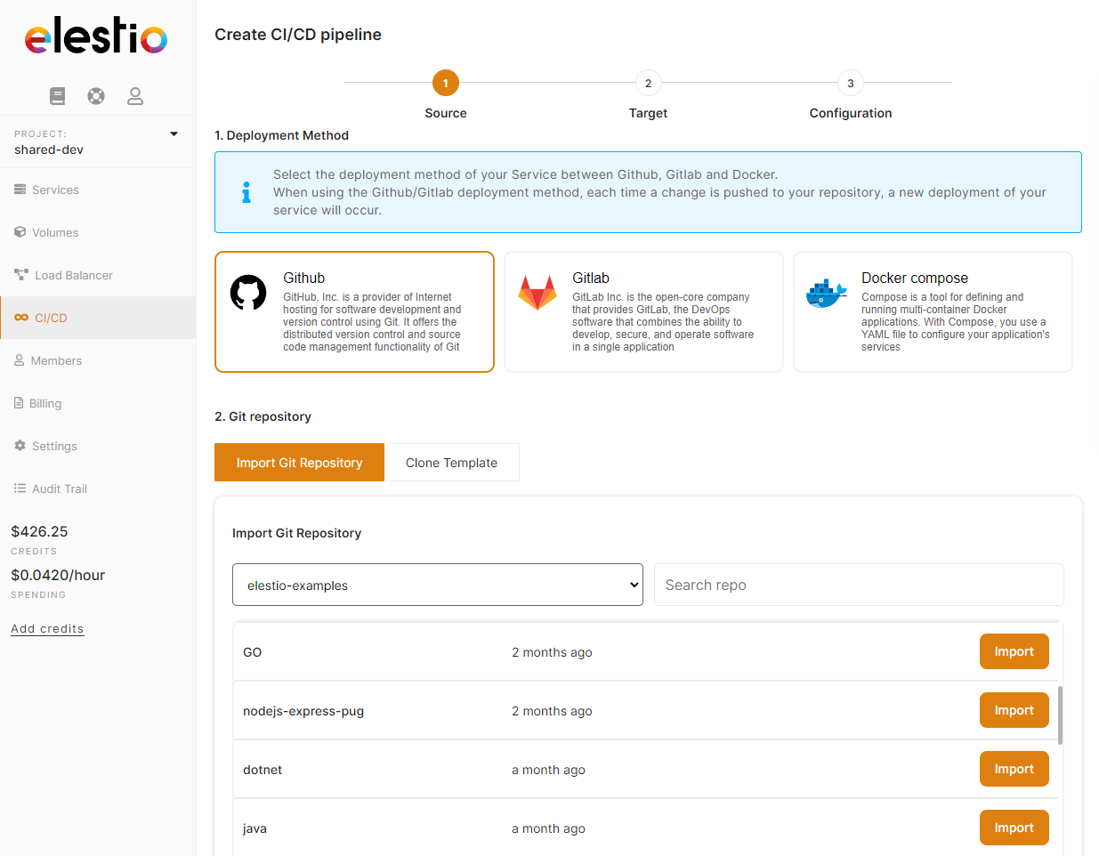1099x856 pixels.
Task: Click the blue info icon
Action: [246, 192]
